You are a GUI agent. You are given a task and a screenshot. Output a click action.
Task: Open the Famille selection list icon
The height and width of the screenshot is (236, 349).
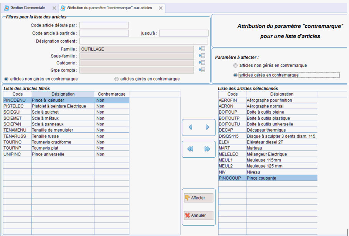point(202,49)
